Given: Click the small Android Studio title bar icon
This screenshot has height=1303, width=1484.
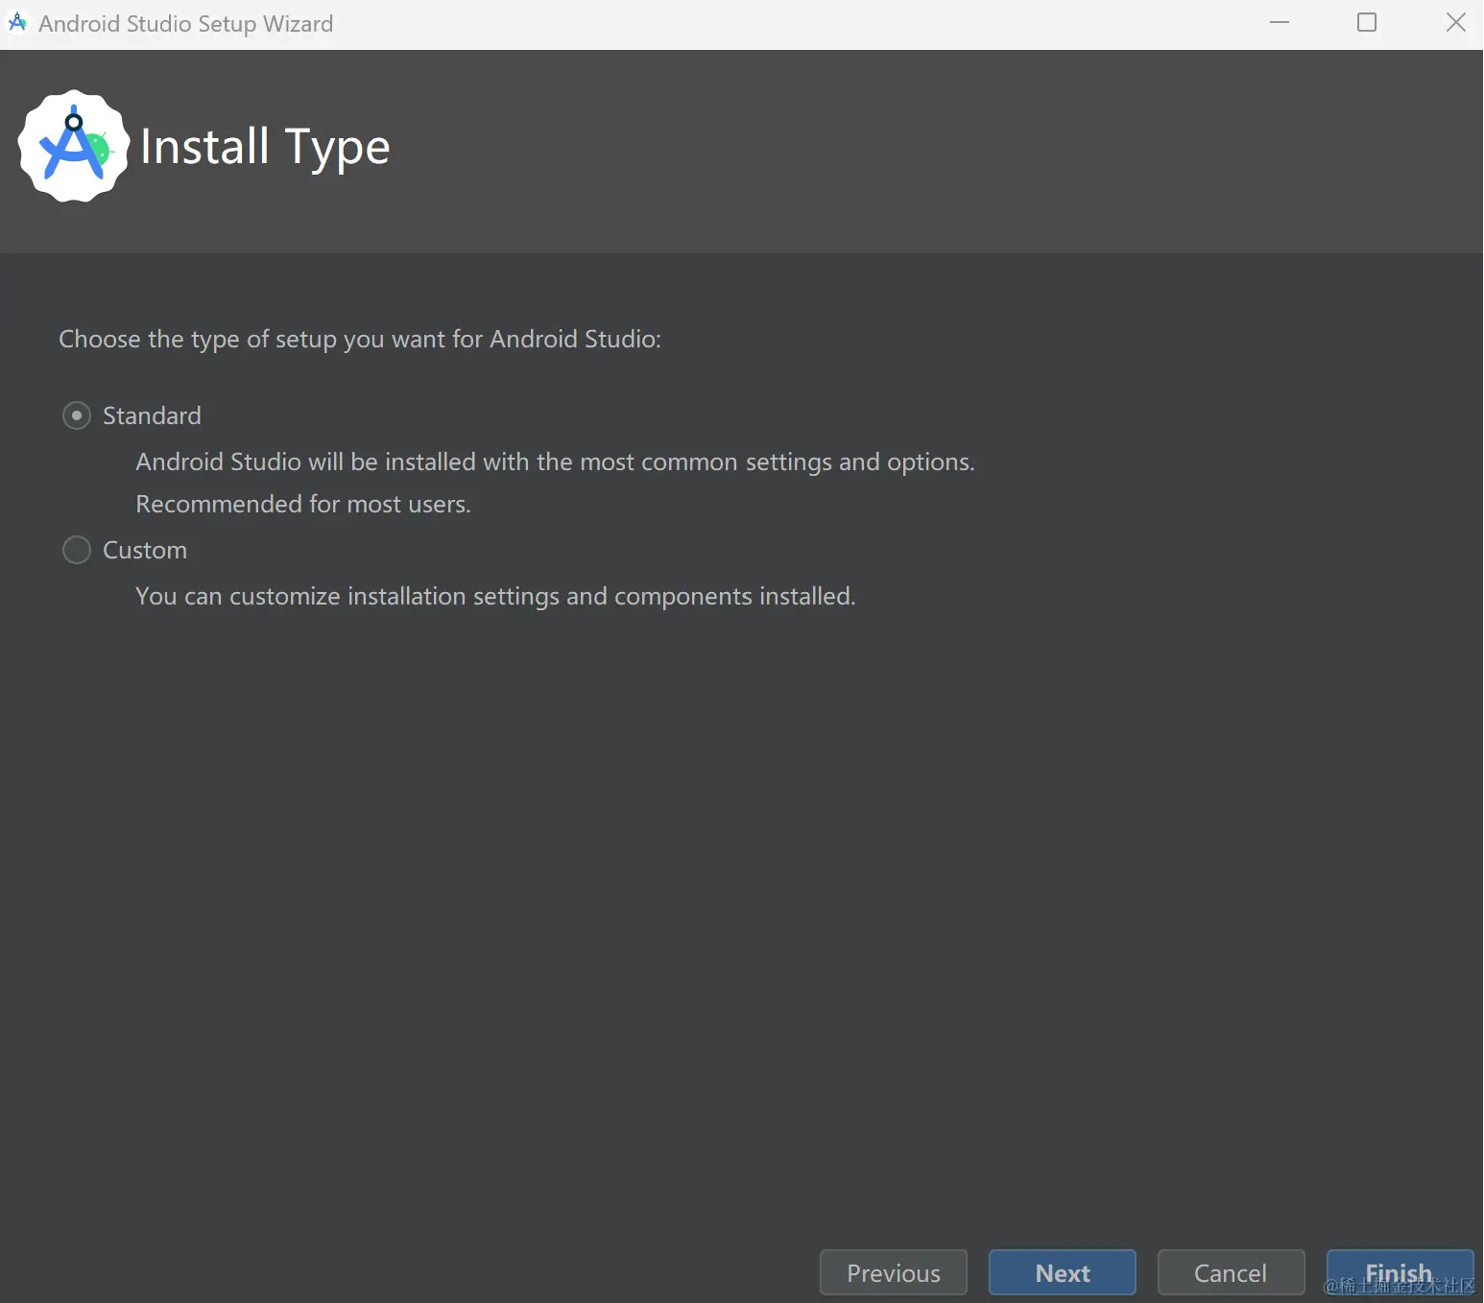Looking at the screenshot, I should (17, 23).
